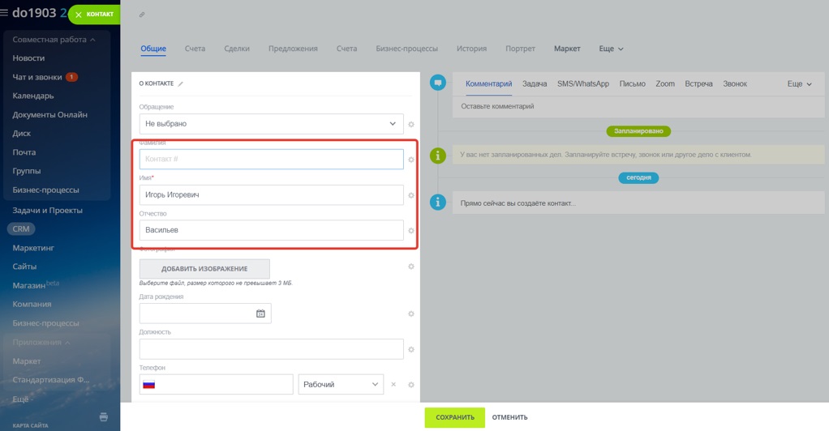Click the printer icon in the sidebar bottom

pyautogui.click(x=104, y=417)
